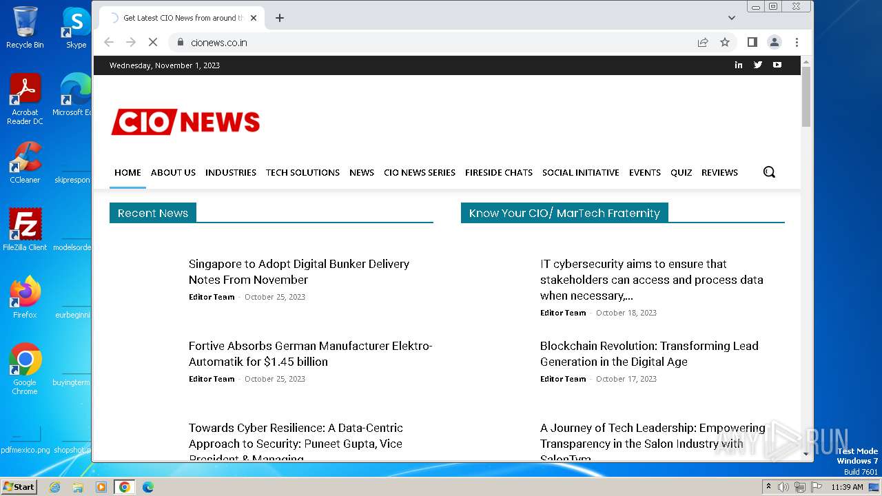
Task: Click scrollbar down arrow
Action: point(806,455)
